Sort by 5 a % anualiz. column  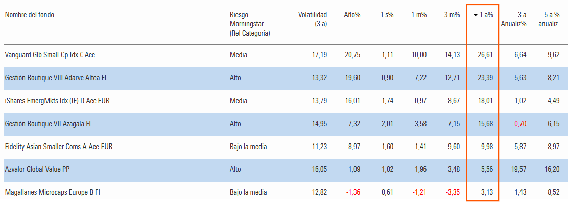point(552,19)
